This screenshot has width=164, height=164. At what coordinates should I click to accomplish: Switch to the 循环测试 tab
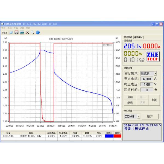click(x=139, y=37)
